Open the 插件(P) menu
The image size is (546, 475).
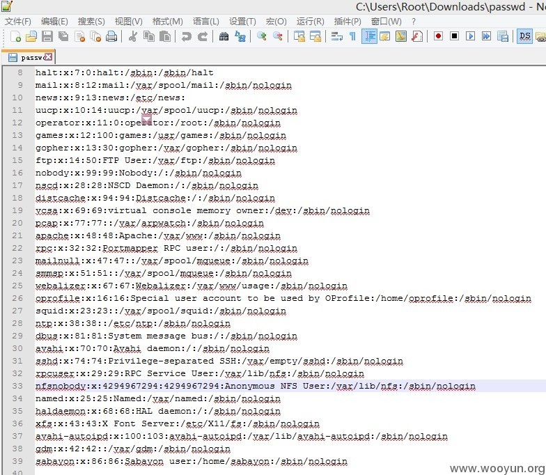point(348,22)
